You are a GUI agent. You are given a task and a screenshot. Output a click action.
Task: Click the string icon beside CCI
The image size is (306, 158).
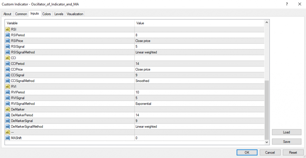(x=8, y=58)
